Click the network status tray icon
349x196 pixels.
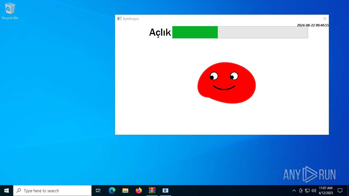click(x=307, y=191)
